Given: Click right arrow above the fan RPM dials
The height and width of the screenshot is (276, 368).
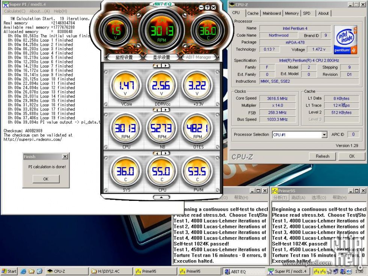Looking at the screenshot, I should pyautogui.click(x=166, y=110).
